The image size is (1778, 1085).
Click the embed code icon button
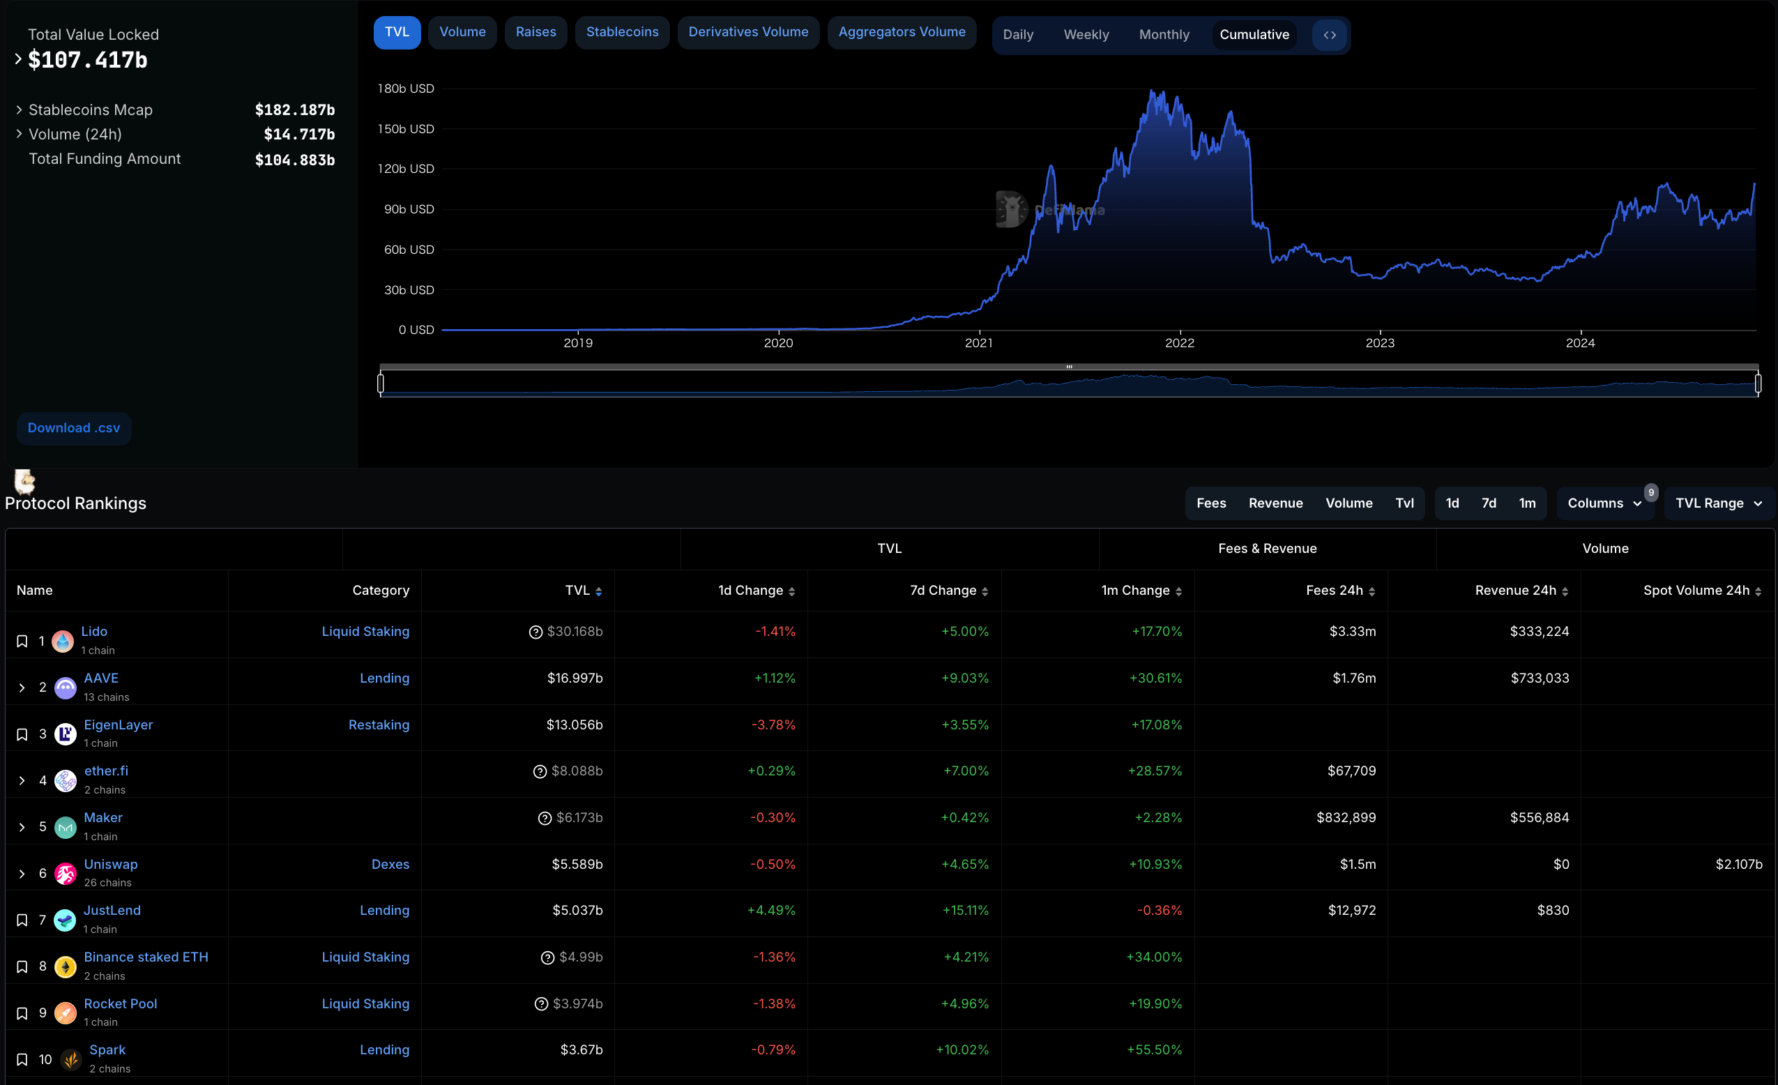coord(1329,35)
